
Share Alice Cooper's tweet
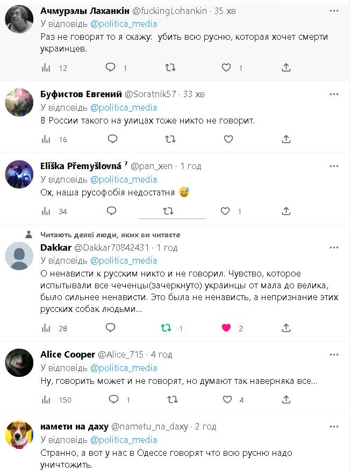(286, 399)
